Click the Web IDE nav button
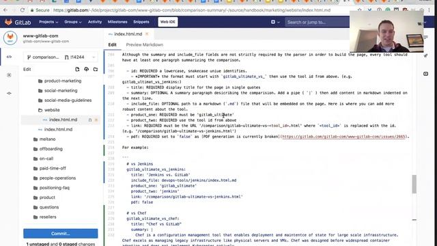This screenshot has height=246, width=437. pyautogui.click(x=168, y=22)
